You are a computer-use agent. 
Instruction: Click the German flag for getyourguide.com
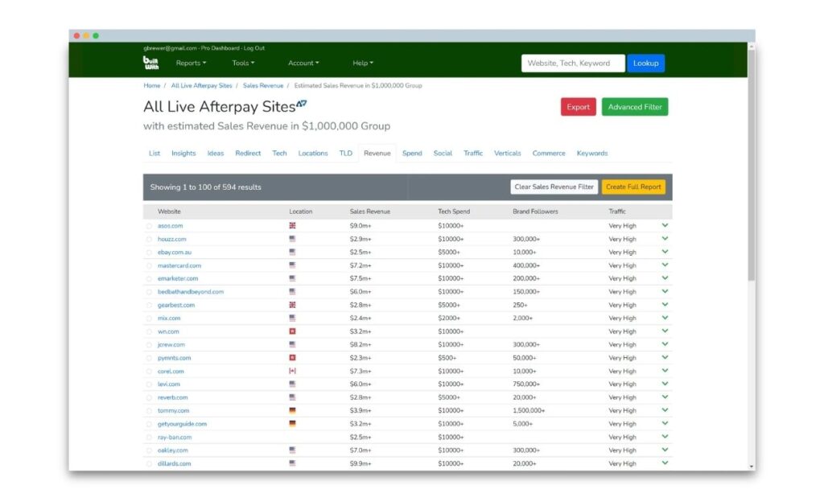[292, 423]
